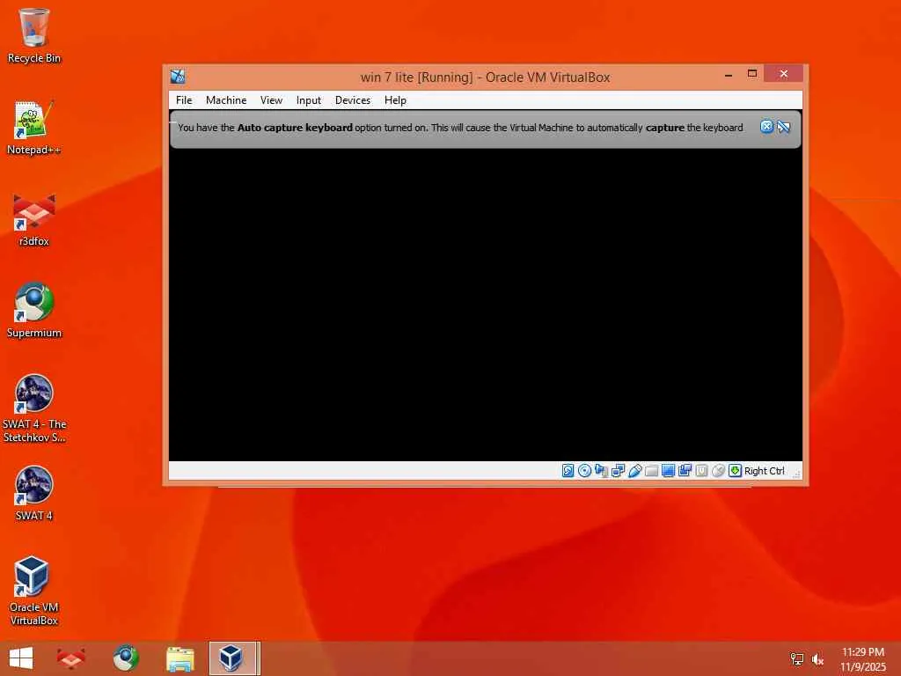
Task: Click the display status icon
Action: click(x=668, y=471)
